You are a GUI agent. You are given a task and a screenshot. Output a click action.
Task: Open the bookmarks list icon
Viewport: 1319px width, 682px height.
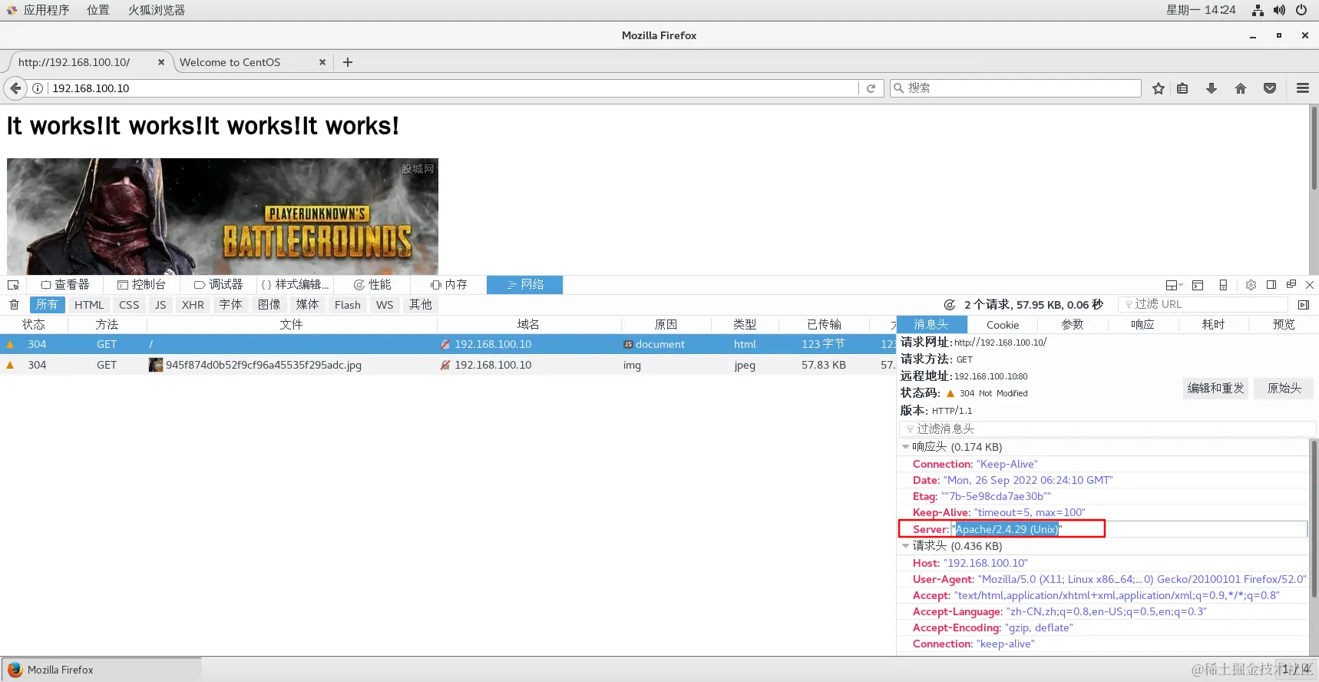[1182, 88]
